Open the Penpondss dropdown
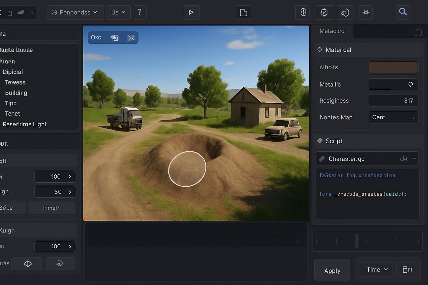The image size is (428, 285). (x=75, y=13)
